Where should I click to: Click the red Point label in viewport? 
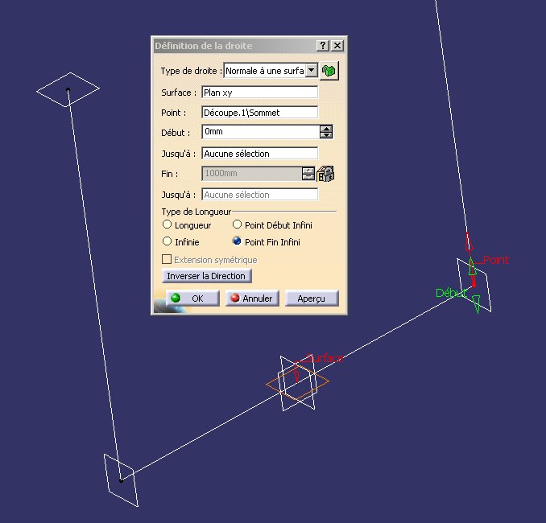pyautogui.click(x=496, y=260)
